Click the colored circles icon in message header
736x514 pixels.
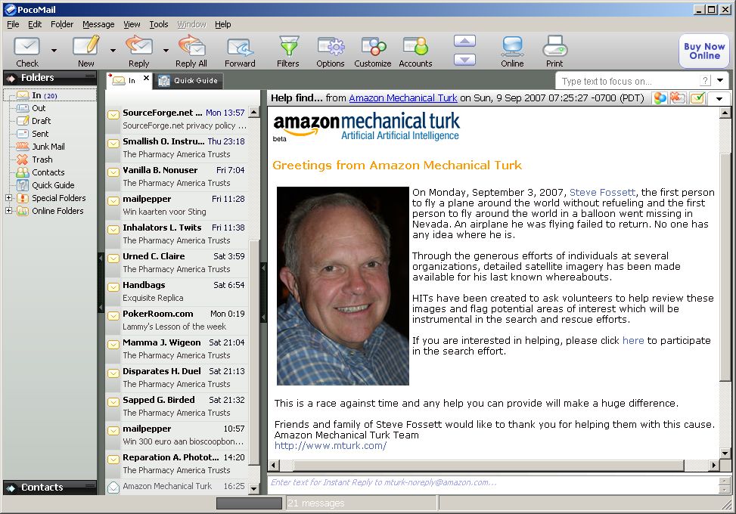(x=660, y=98)
